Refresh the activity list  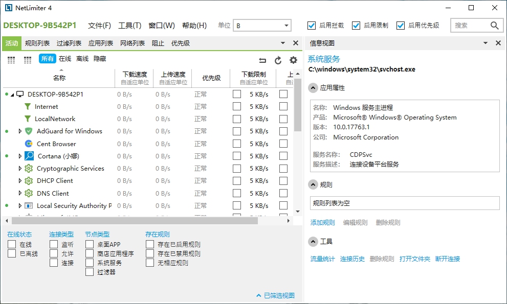278,60
